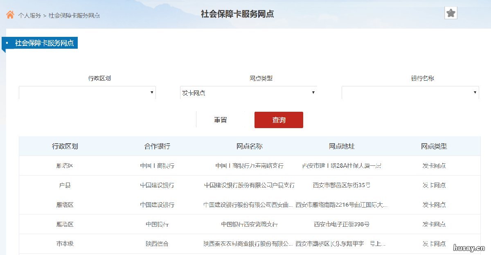
Task: Click the star favorite icon at top right
Action: tap(450, 13)
